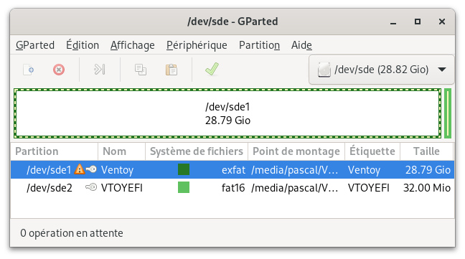Click the dark green exfat color swatch
The width and height of the screenshot is (465, 259).
click(184, 169)
